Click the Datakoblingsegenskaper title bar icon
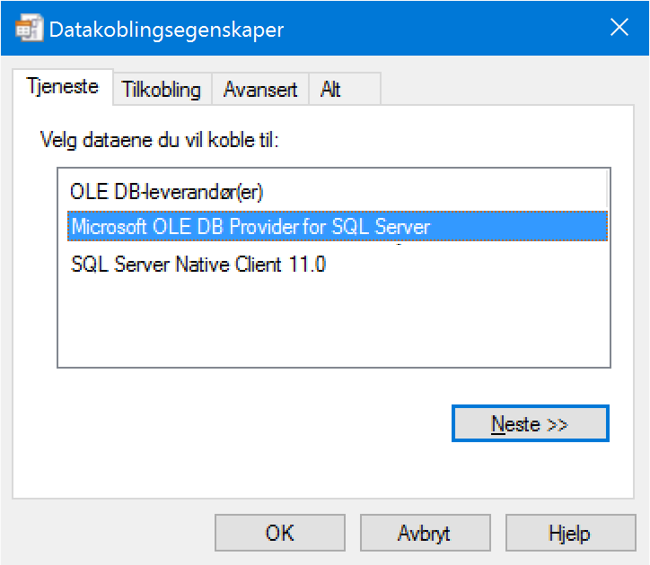Image resolution: width=650 pixels, height=565 pixels. tap(29, 28)
